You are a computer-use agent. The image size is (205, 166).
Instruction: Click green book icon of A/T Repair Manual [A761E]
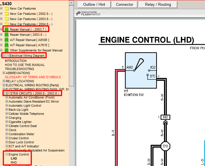6,45
